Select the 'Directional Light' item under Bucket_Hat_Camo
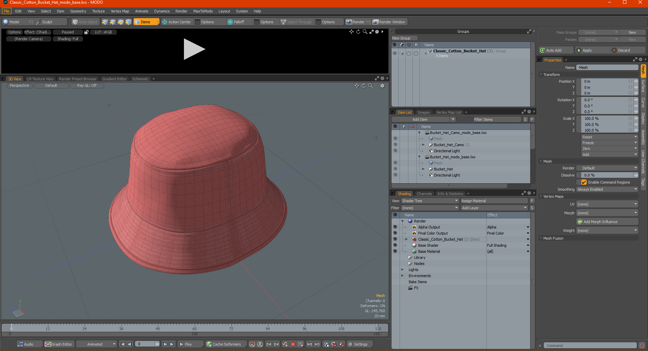648x351 pixels. click(x=447, y=151)
